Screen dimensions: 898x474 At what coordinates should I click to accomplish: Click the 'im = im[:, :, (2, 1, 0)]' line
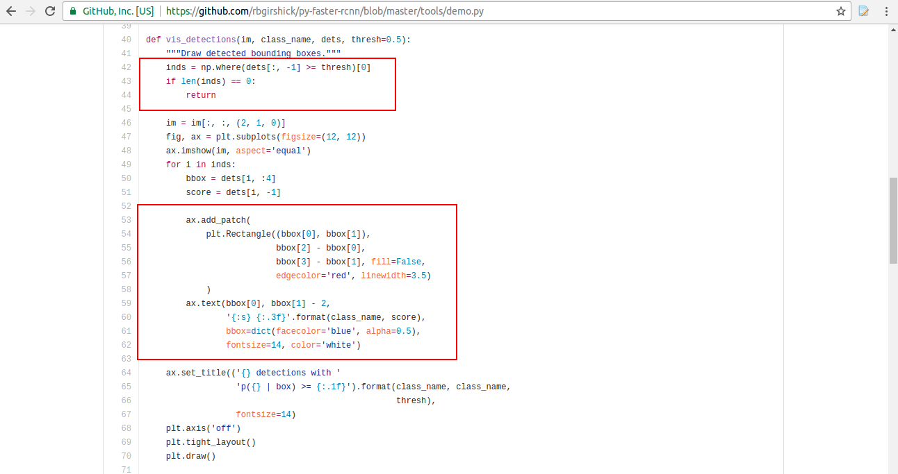[226, 123]
